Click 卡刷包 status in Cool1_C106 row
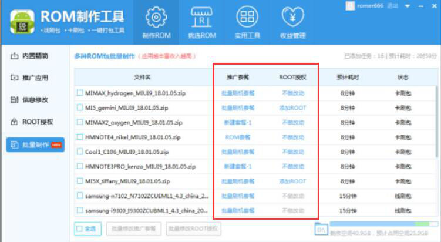Screen dimensions: 441x242 click(x=403, y=152)
